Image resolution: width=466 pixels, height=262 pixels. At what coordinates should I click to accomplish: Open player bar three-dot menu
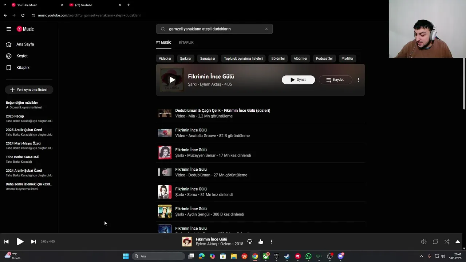coord(271,242)
